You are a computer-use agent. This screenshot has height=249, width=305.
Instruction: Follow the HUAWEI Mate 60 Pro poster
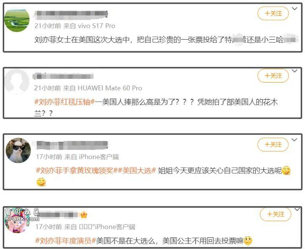(x=273, y=75)
